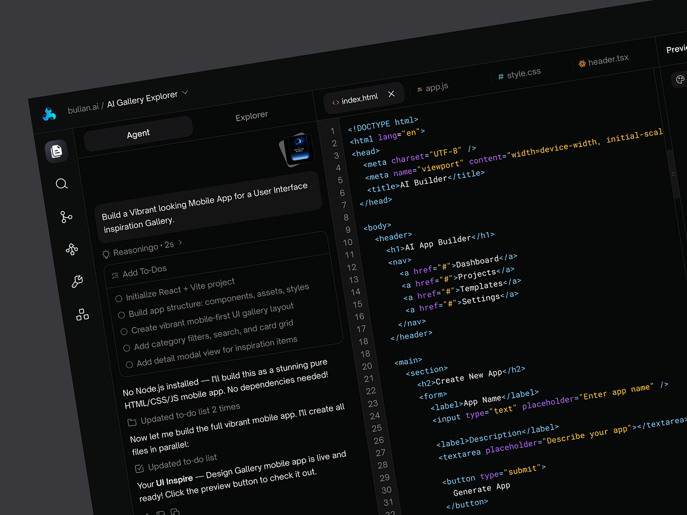
Task: Click the React atom icon beside header.tsx
Action: pos(582,64)
